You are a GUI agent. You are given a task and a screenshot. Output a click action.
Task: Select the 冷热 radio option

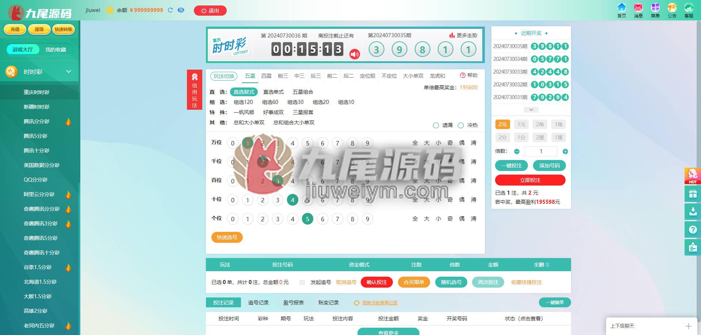(x=461, y=125)
